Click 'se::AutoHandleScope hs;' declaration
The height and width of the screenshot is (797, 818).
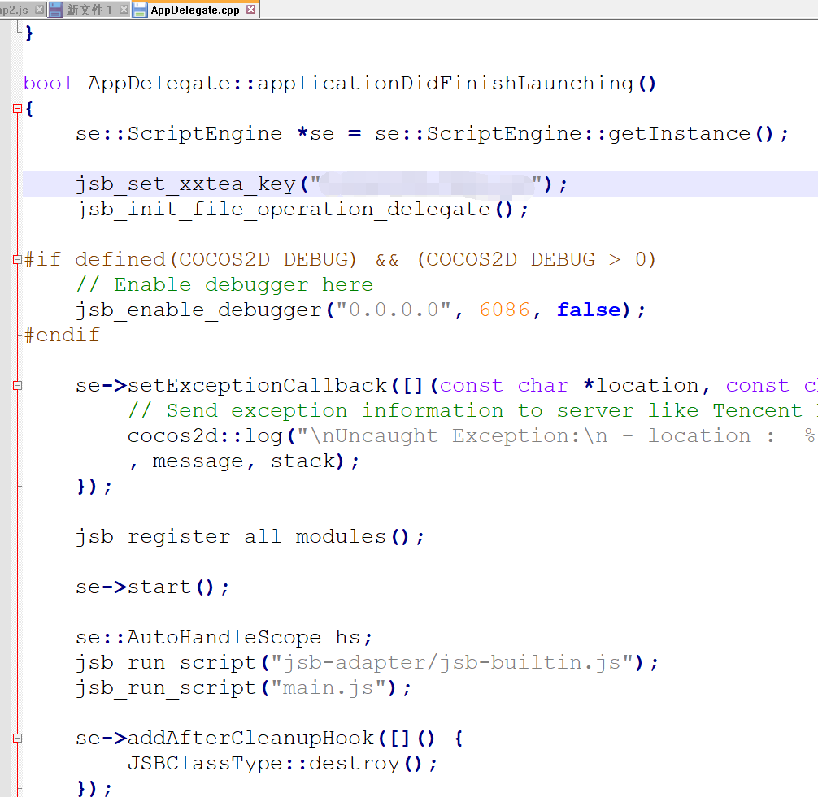(x=224, y=638)
